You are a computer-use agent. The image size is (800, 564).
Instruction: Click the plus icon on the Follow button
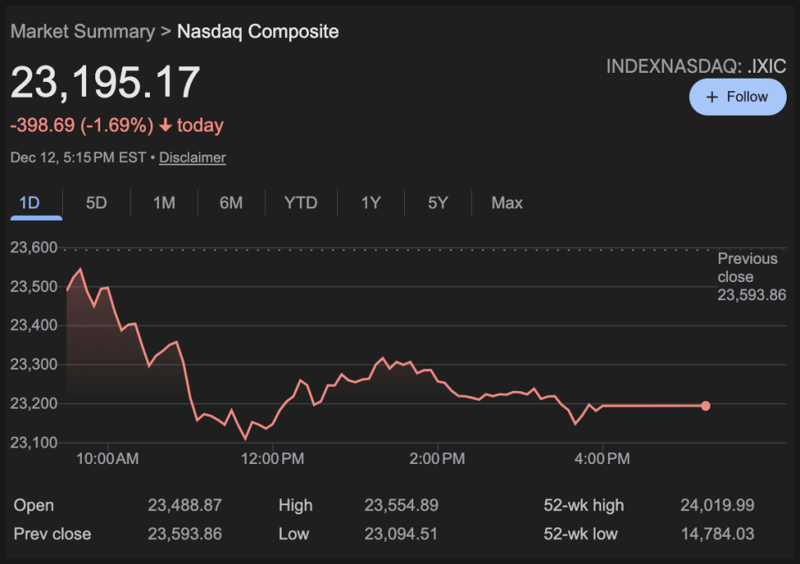(x=711, y=97)
